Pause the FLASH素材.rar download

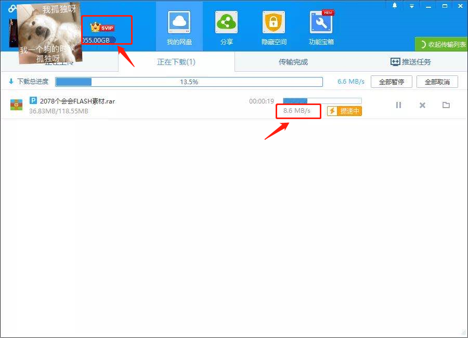point(398,105)
